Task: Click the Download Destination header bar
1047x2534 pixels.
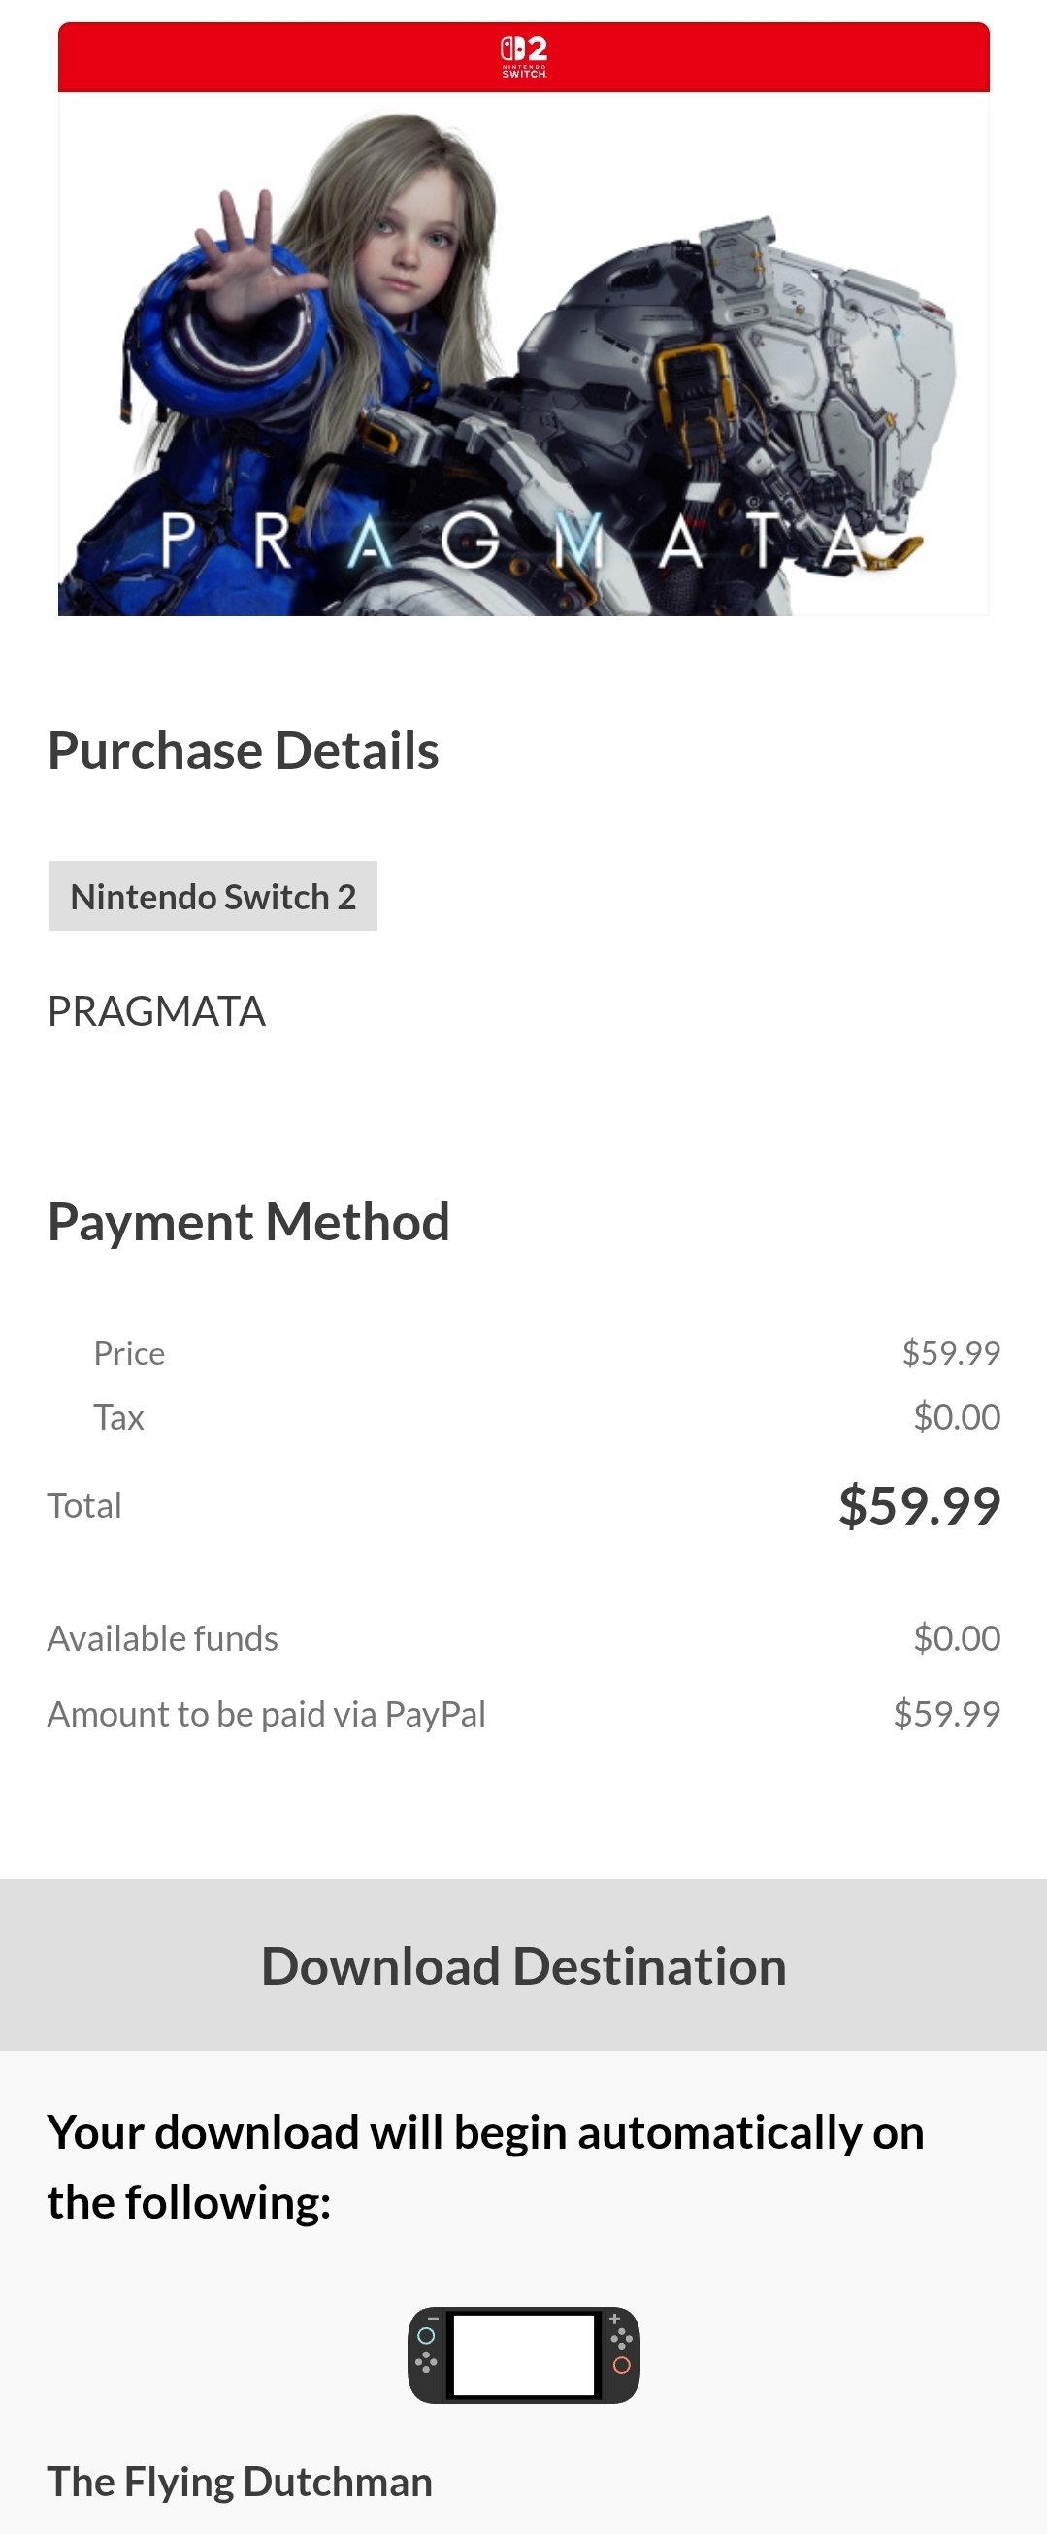Action: click(x=523, y=1965)
